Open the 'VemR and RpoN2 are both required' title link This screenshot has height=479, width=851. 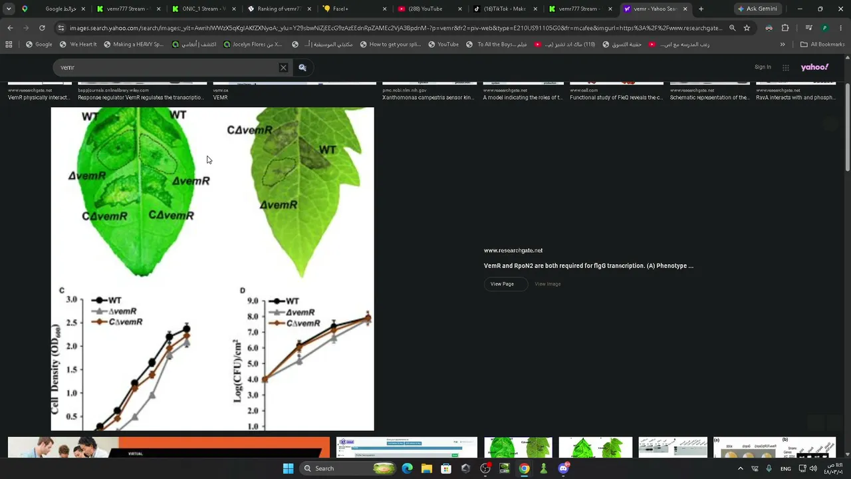pos(588,265)
